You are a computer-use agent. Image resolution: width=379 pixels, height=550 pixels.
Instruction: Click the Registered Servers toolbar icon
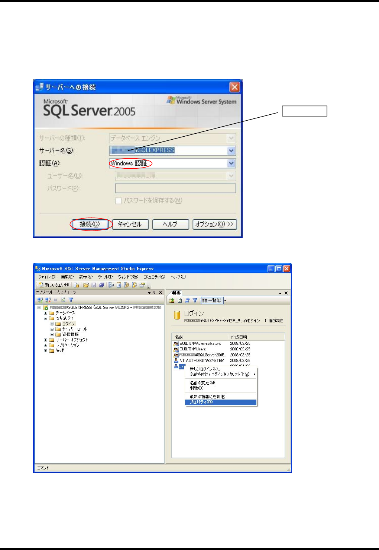coord(111,285)
